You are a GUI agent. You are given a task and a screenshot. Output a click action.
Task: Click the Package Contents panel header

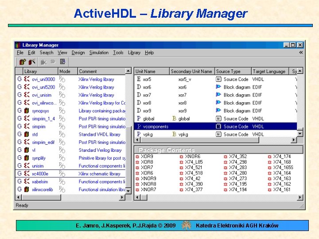[x=219, y=150]
